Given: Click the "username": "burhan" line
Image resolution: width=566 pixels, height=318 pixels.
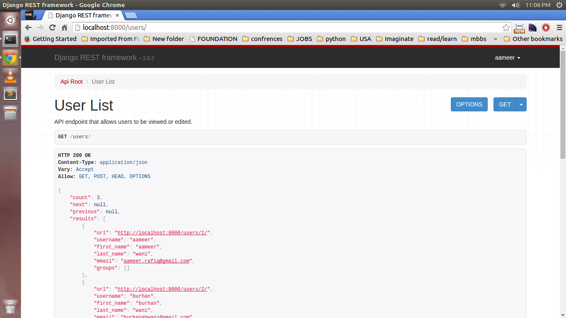Looking at the screenshot, I should point(125,296).
